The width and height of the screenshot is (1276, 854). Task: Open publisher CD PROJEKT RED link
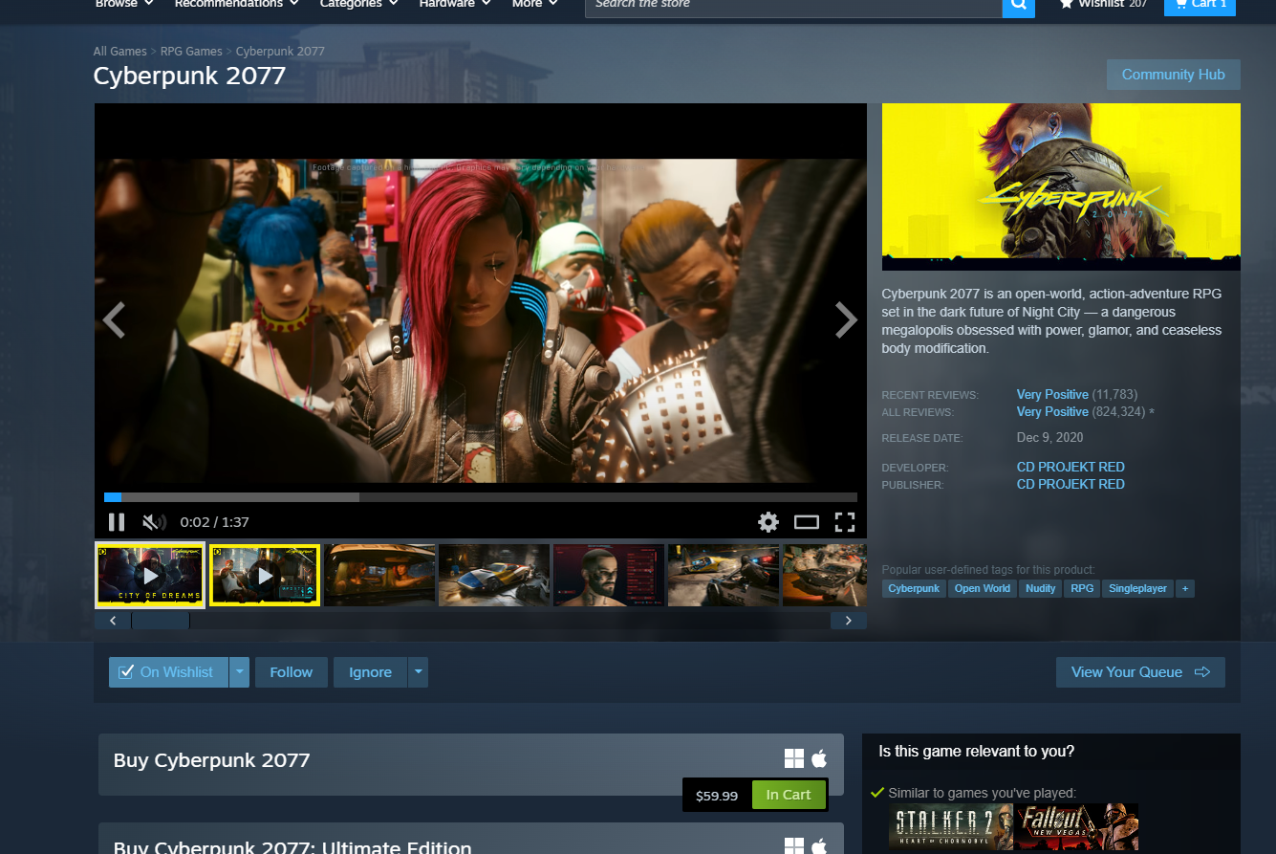[x=1071, y=484]
